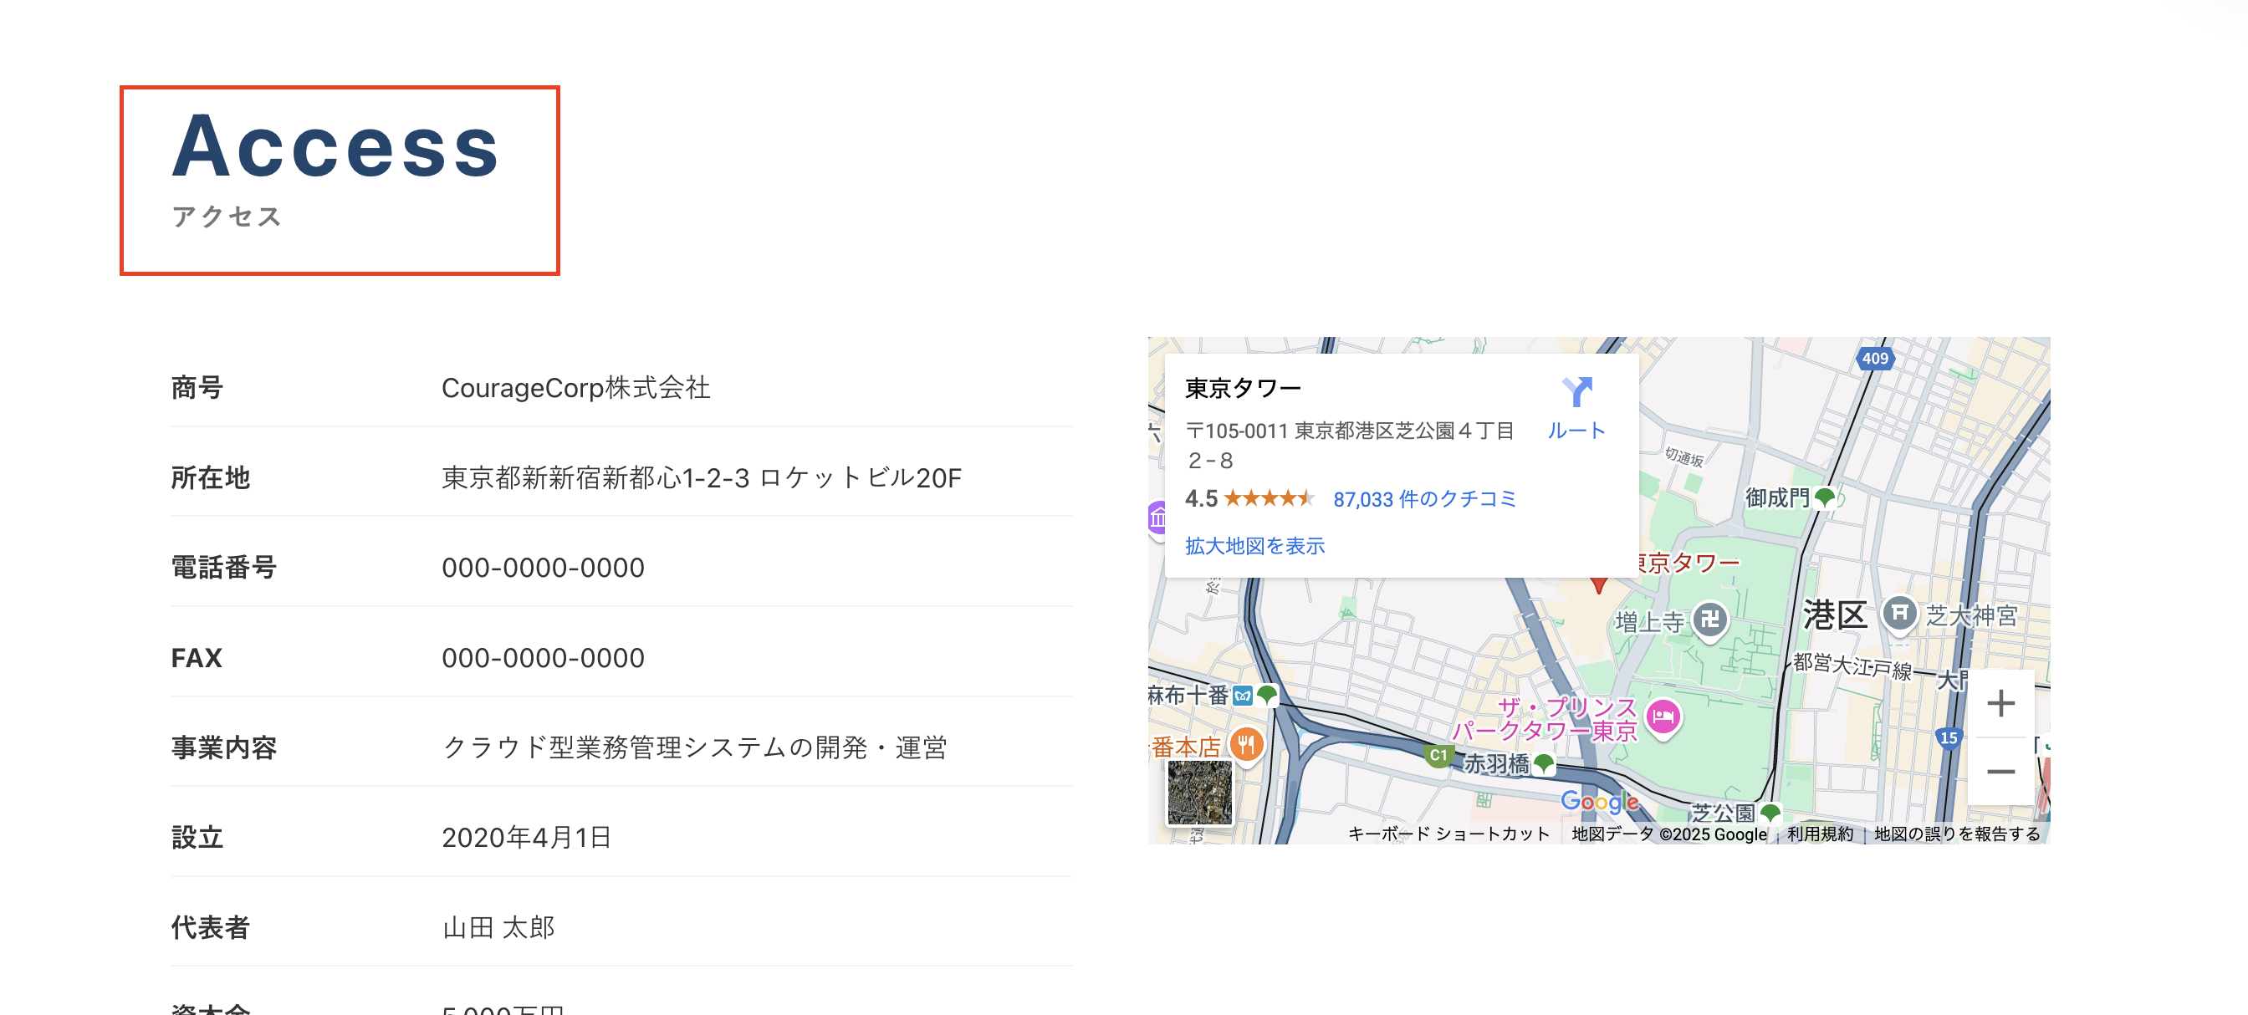This screenshot has width=2248, height=1015.
Task: Select the Prince Park Tower hotel icon
Action: (x=1663, y=717)
